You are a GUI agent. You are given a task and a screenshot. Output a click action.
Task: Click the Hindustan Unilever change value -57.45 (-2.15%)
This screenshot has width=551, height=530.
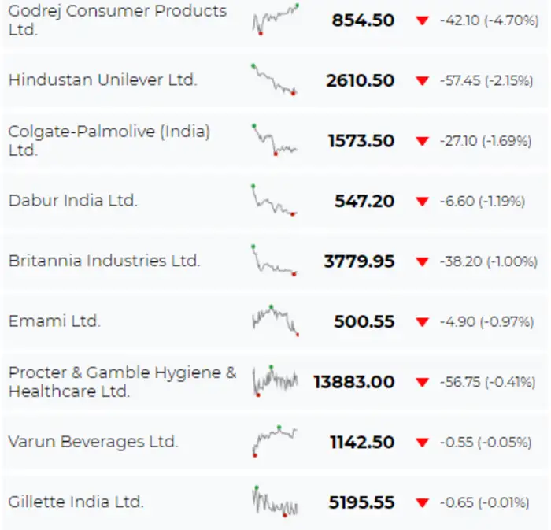[x=486, y=80]
